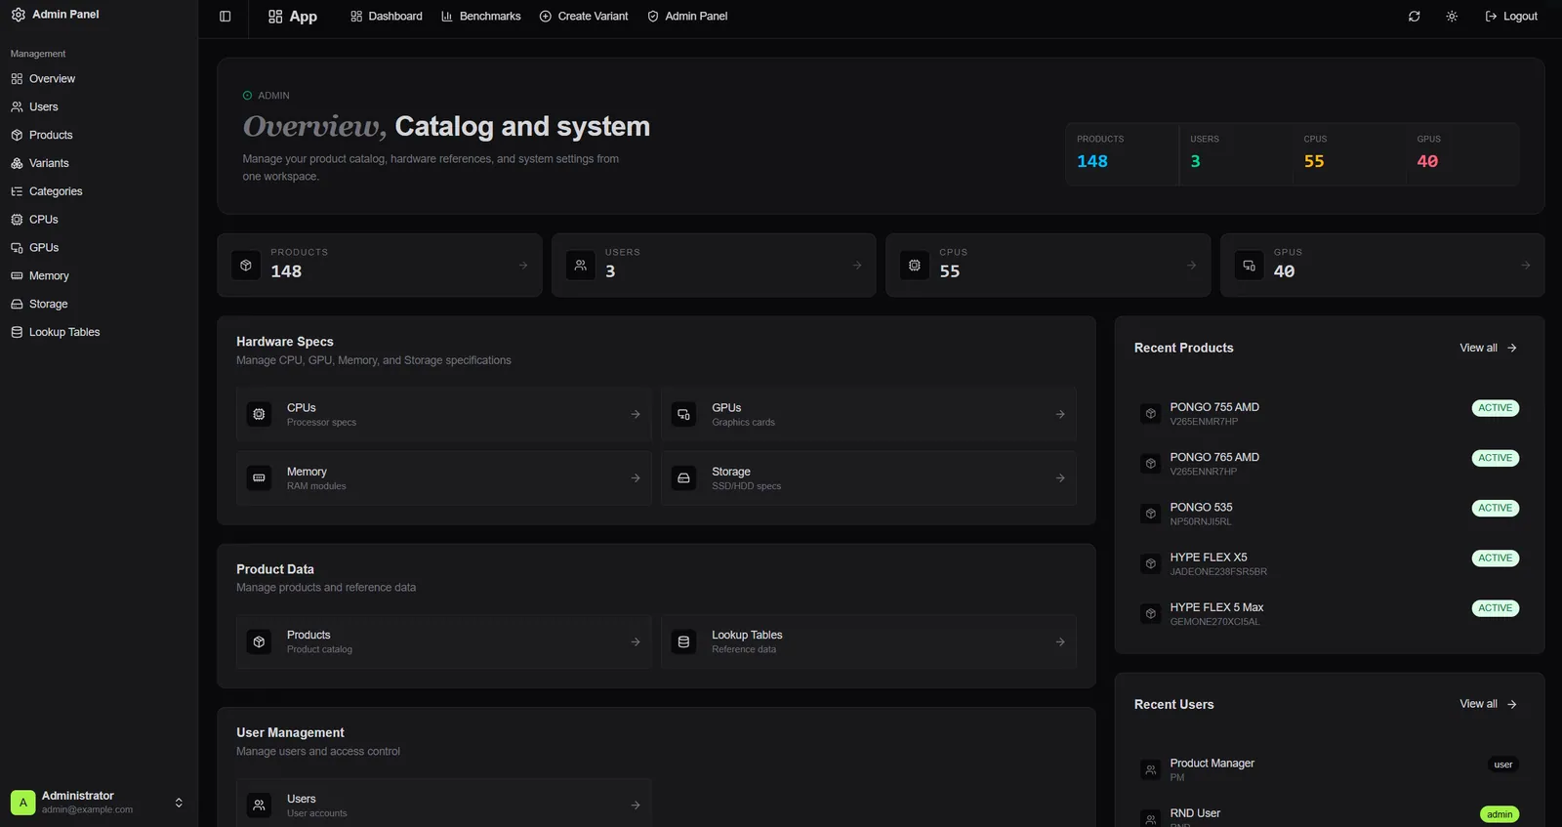Click arrow on Products Product catalog card
Viewport: 1562px width, 827px height.
coord(636,642)
